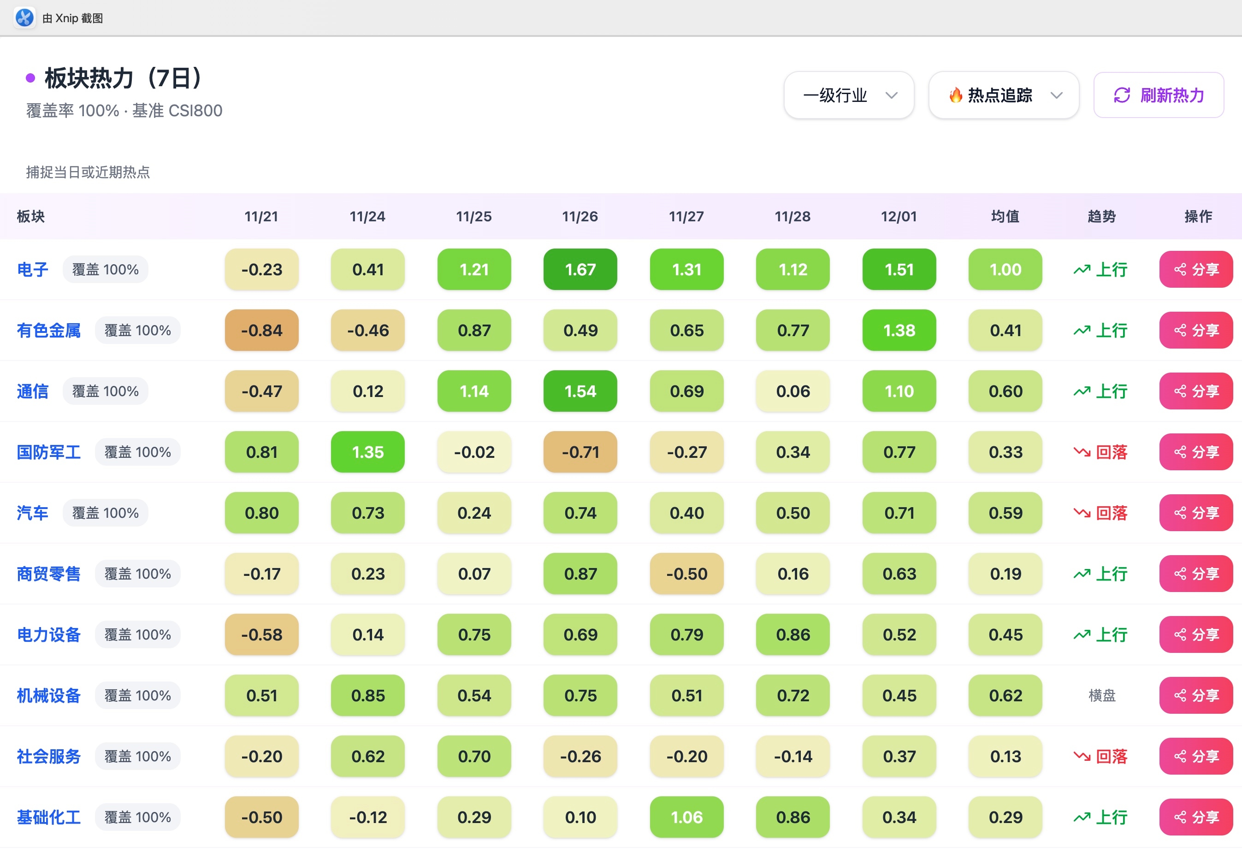Click the 趋势 column header
This screenshot has width=1242, height=853.
tap(1101, 216)
